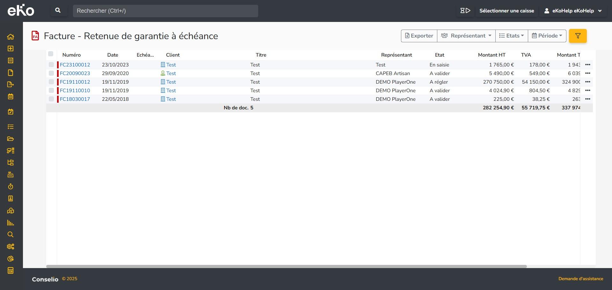Click the stopwatch icon in sidebar
612x290 pixels.
pos(11,187)
